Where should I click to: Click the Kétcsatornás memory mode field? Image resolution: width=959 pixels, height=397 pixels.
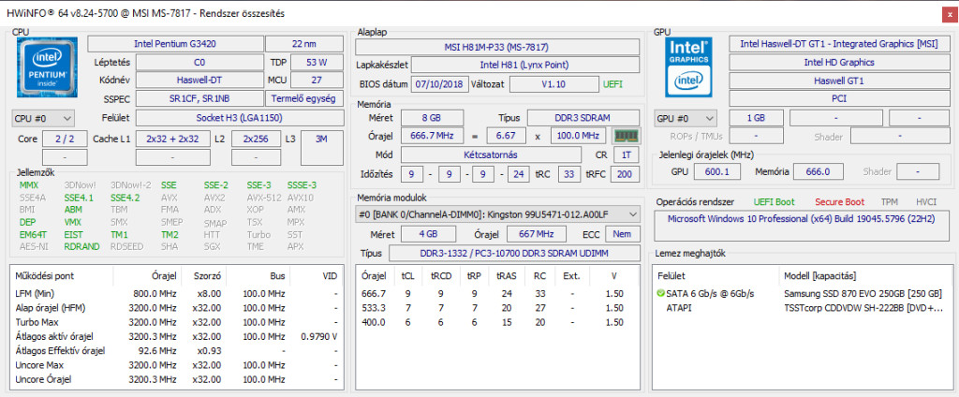(x=491, y=154)
